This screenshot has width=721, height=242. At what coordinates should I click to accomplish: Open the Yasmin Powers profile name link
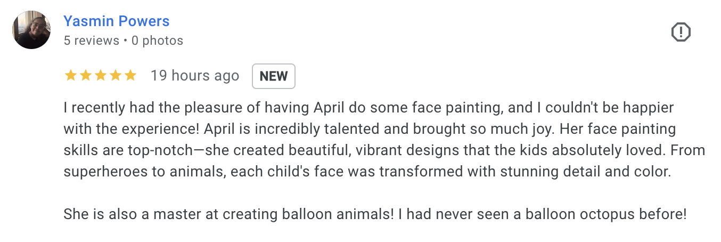click(116, 21)
